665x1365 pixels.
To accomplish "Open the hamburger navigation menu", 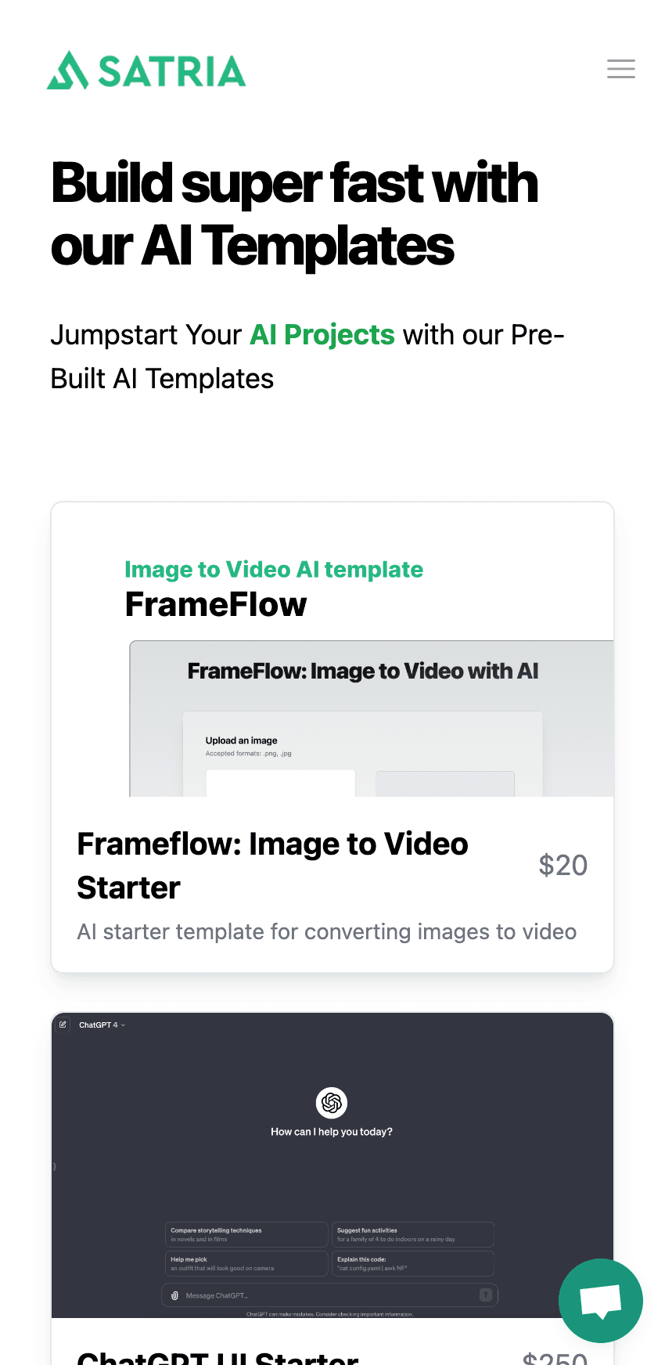I will [x=621, y=69].
